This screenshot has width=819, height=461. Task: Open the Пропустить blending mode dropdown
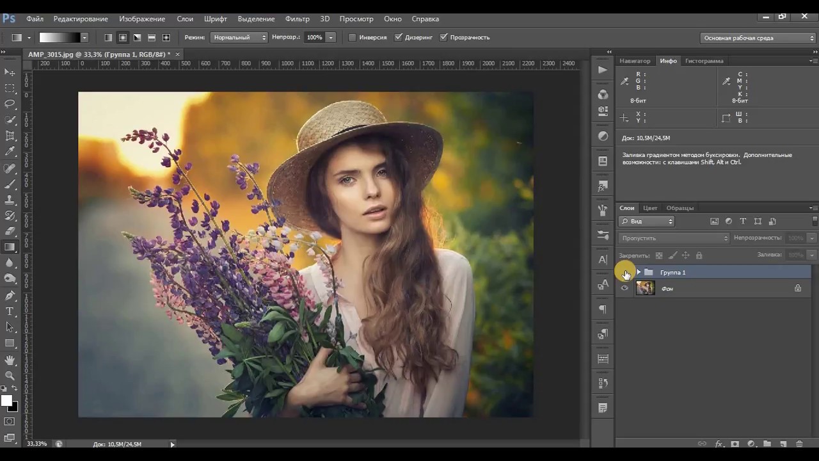(674, 238)
